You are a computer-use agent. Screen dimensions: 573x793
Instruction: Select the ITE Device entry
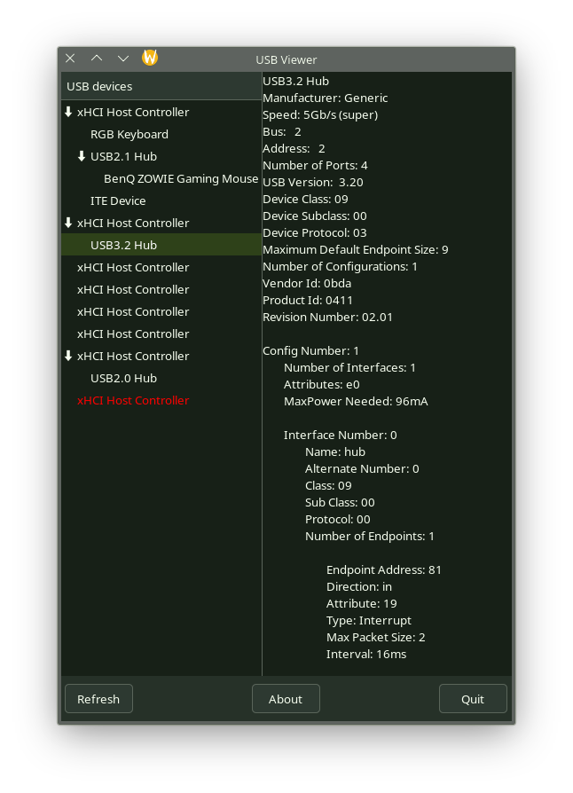coord(118,201)
